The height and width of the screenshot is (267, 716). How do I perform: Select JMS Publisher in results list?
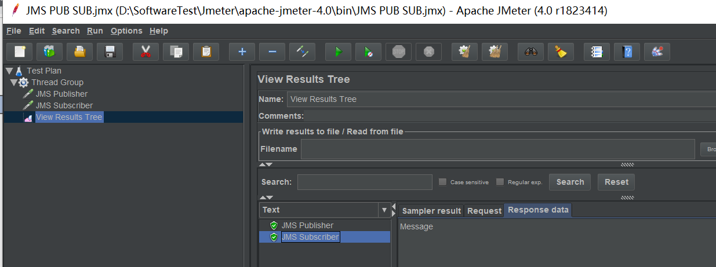tap(307, 225)
